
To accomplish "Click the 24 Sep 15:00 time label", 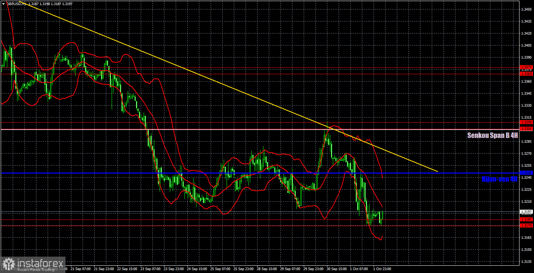I will [197, 269].
